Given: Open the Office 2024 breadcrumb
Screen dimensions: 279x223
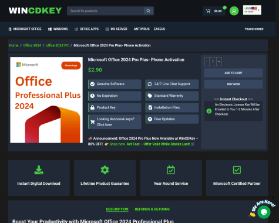Looking at the screenshot, I should point(32,45).
